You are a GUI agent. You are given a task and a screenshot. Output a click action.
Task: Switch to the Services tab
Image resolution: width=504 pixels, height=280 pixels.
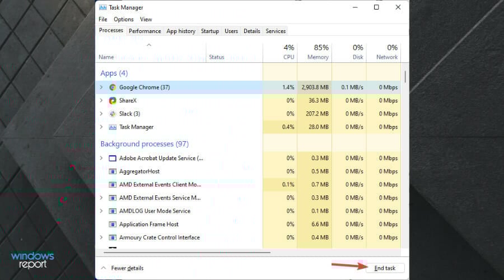[x=276, y=31]
